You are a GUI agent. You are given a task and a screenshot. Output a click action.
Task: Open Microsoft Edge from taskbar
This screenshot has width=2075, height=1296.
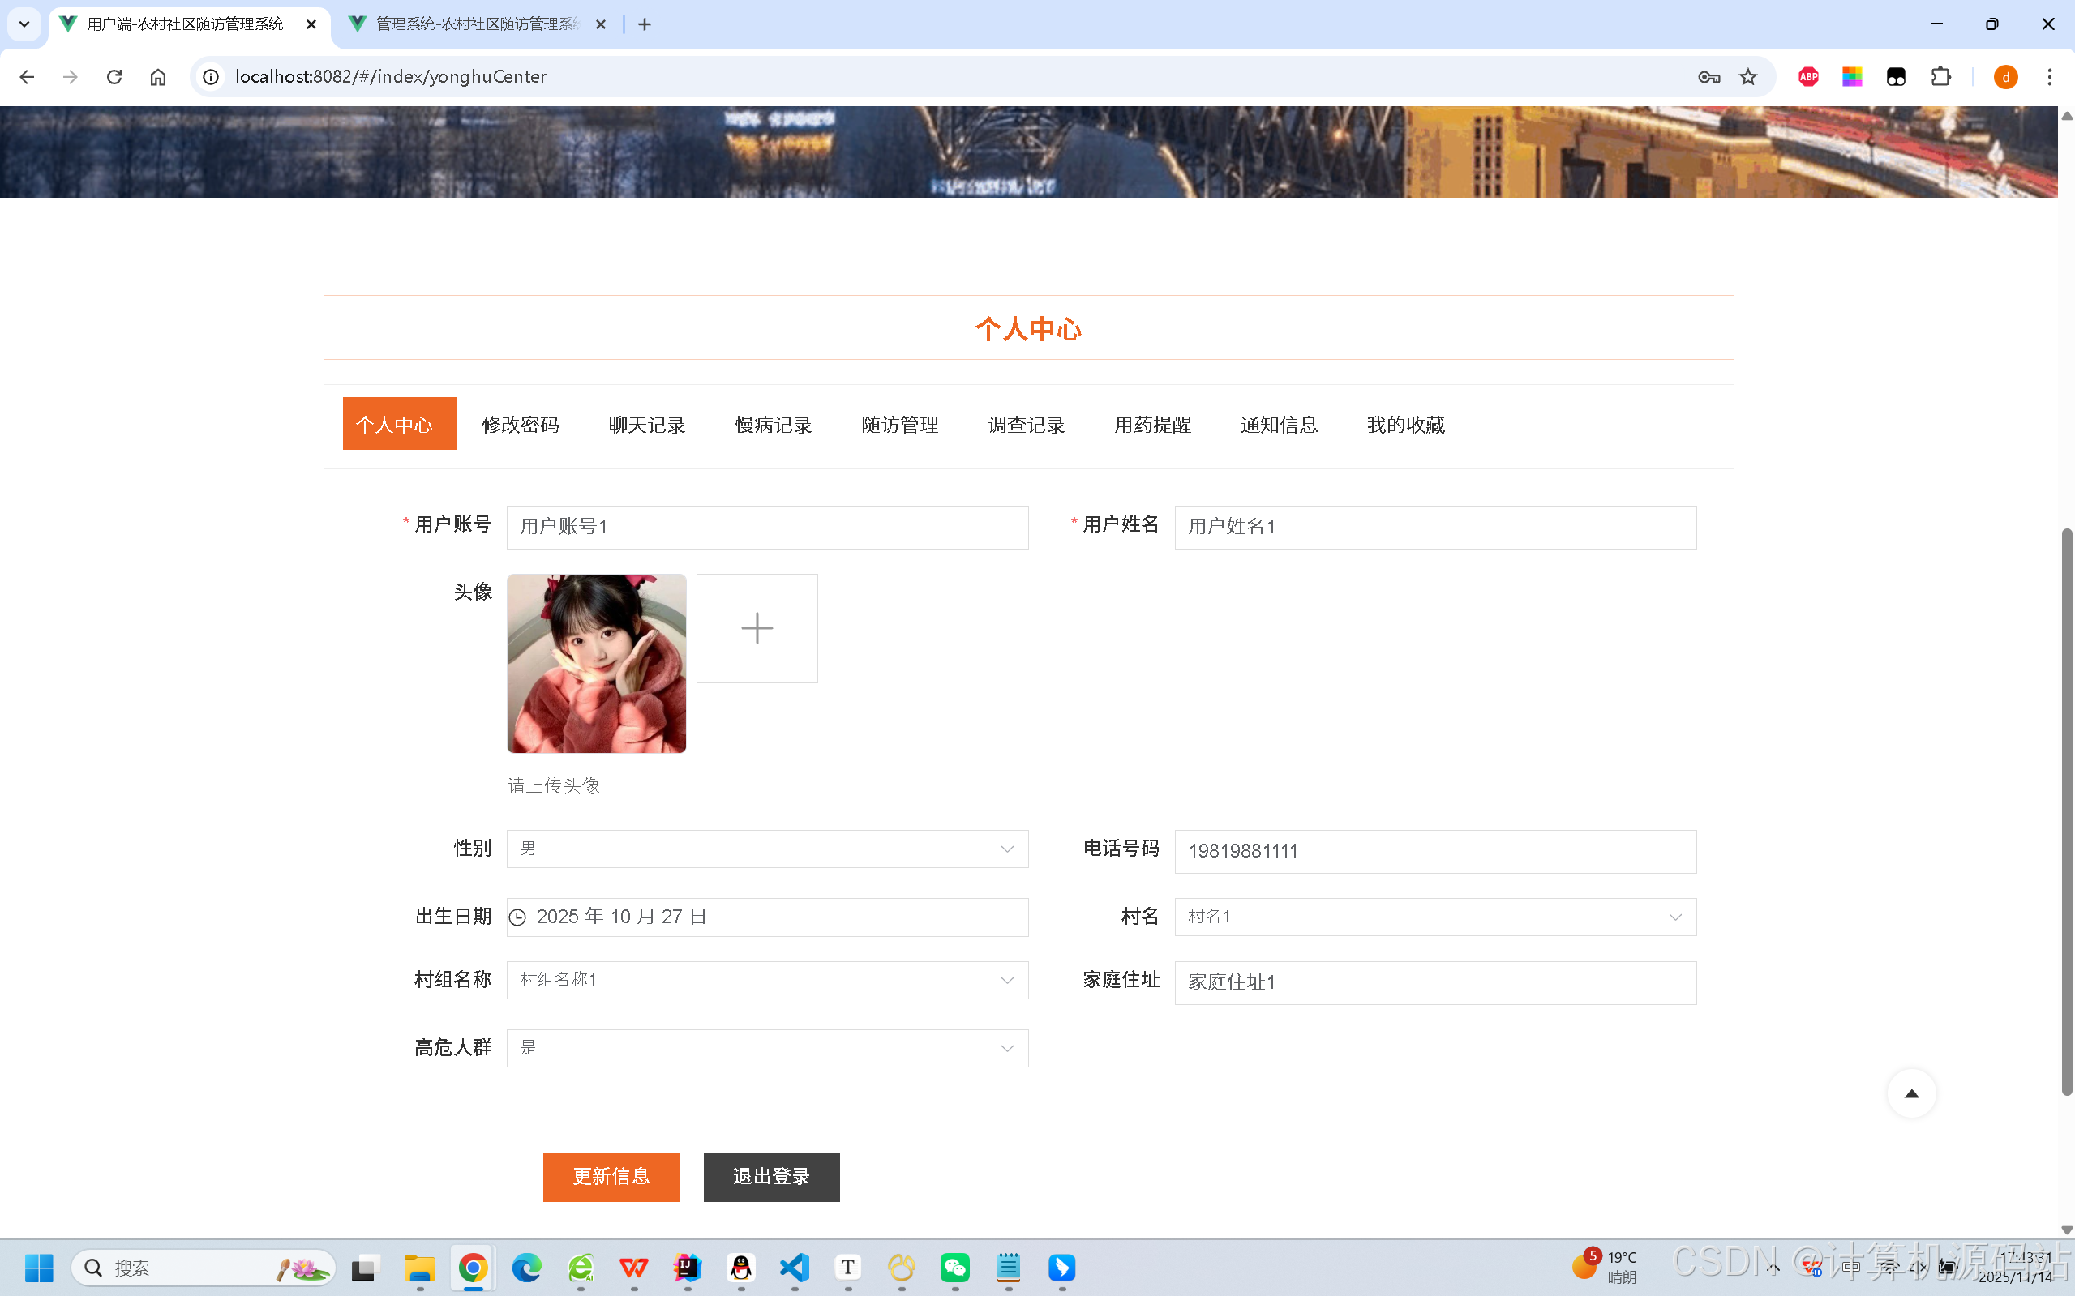click(x=526, y=1268)
